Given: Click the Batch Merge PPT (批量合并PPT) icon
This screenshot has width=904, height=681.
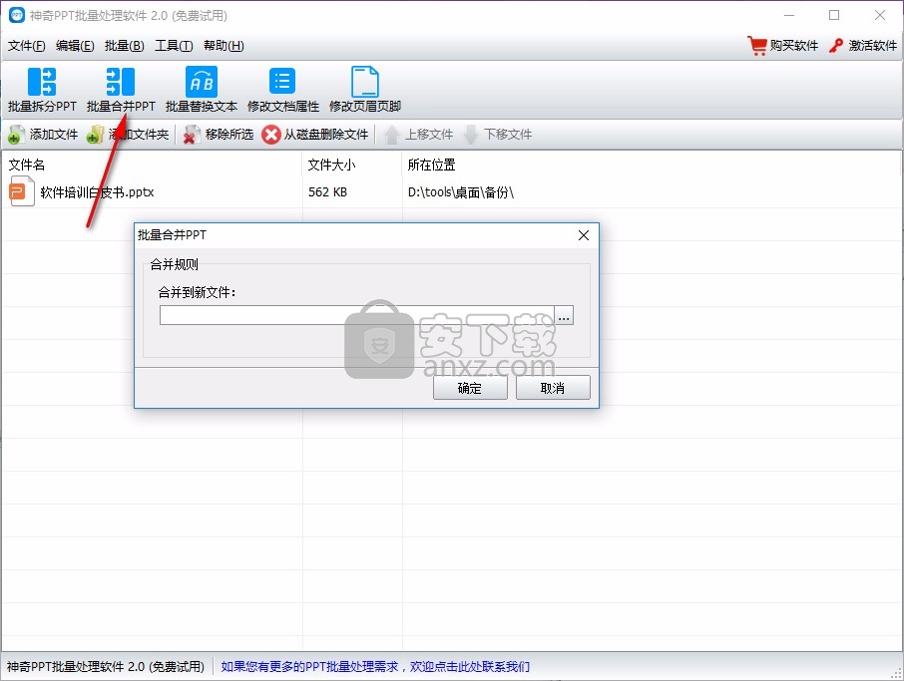Looking at the screenshot, I should (121, 82).
